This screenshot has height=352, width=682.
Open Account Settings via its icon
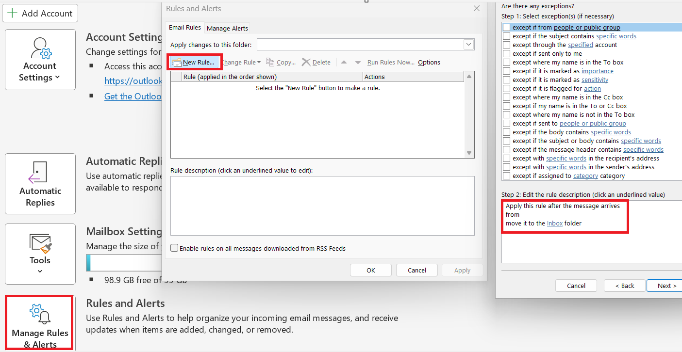(x=40, y=47)
